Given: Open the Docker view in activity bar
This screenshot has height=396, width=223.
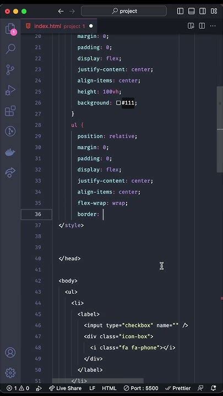Looking at the screenshot, I should click(x=10, y=152).
